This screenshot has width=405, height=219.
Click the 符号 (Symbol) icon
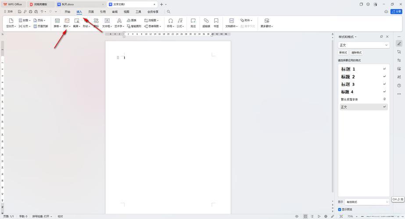pyautogui.click(x=170, y=21)
